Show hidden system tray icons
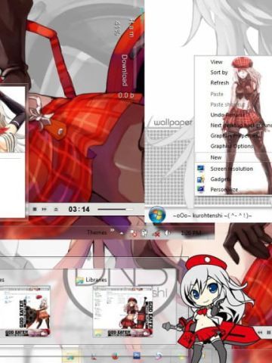The image size is (272, 363). tap(122, 234)
